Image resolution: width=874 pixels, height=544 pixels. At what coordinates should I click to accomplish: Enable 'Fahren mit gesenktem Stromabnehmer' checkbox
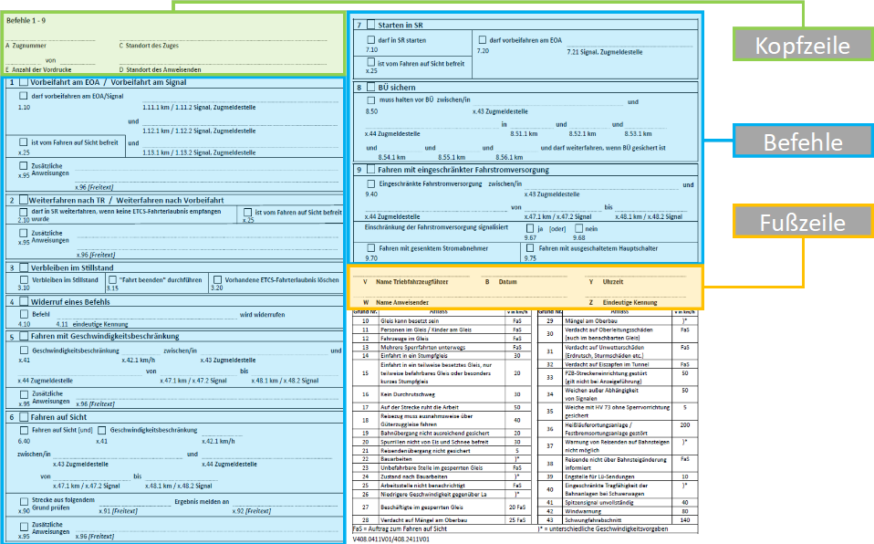(x=370, y=247)
